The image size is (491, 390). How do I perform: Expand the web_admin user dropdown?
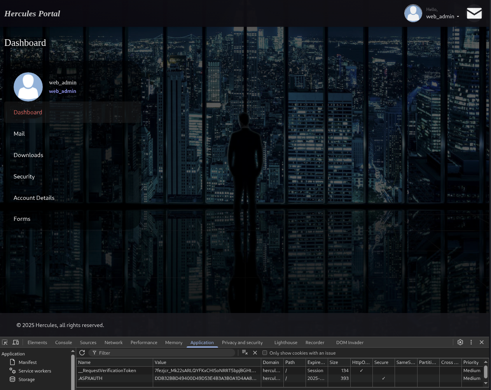click(442, 16)
